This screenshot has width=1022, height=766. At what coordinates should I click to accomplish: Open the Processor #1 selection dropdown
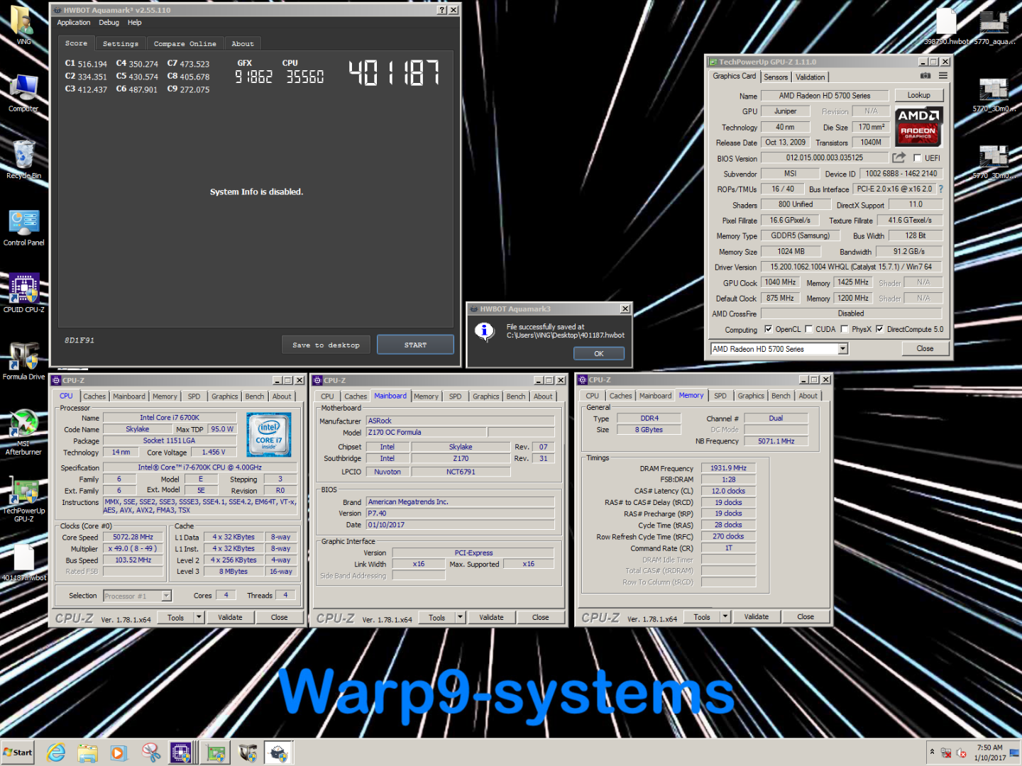click(x=166, y=596)
